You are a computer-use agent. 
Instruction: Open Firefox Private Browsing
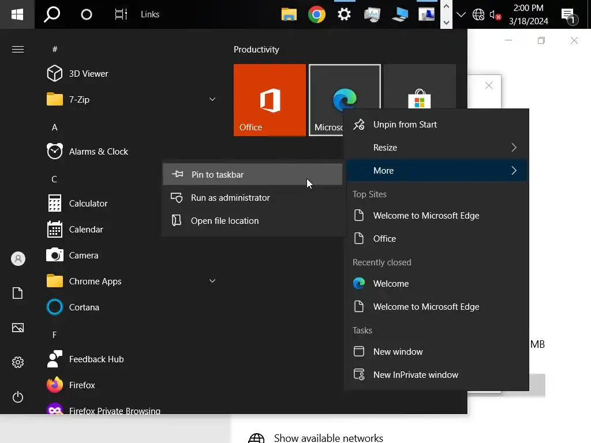pyautogui.click(x=132, y=409)
